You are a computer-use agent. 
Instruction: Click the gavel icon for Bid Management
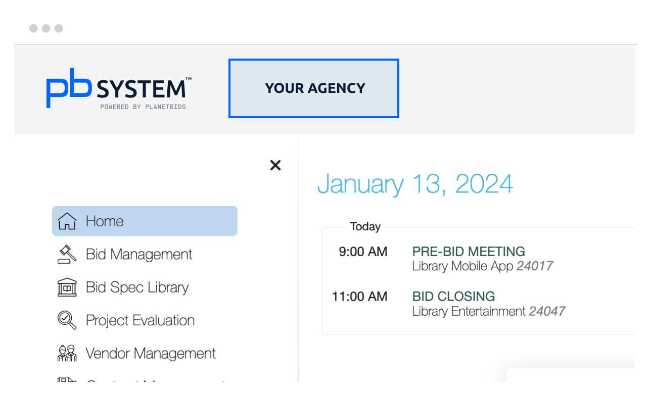pyautogui.click(x=66, y=254)
